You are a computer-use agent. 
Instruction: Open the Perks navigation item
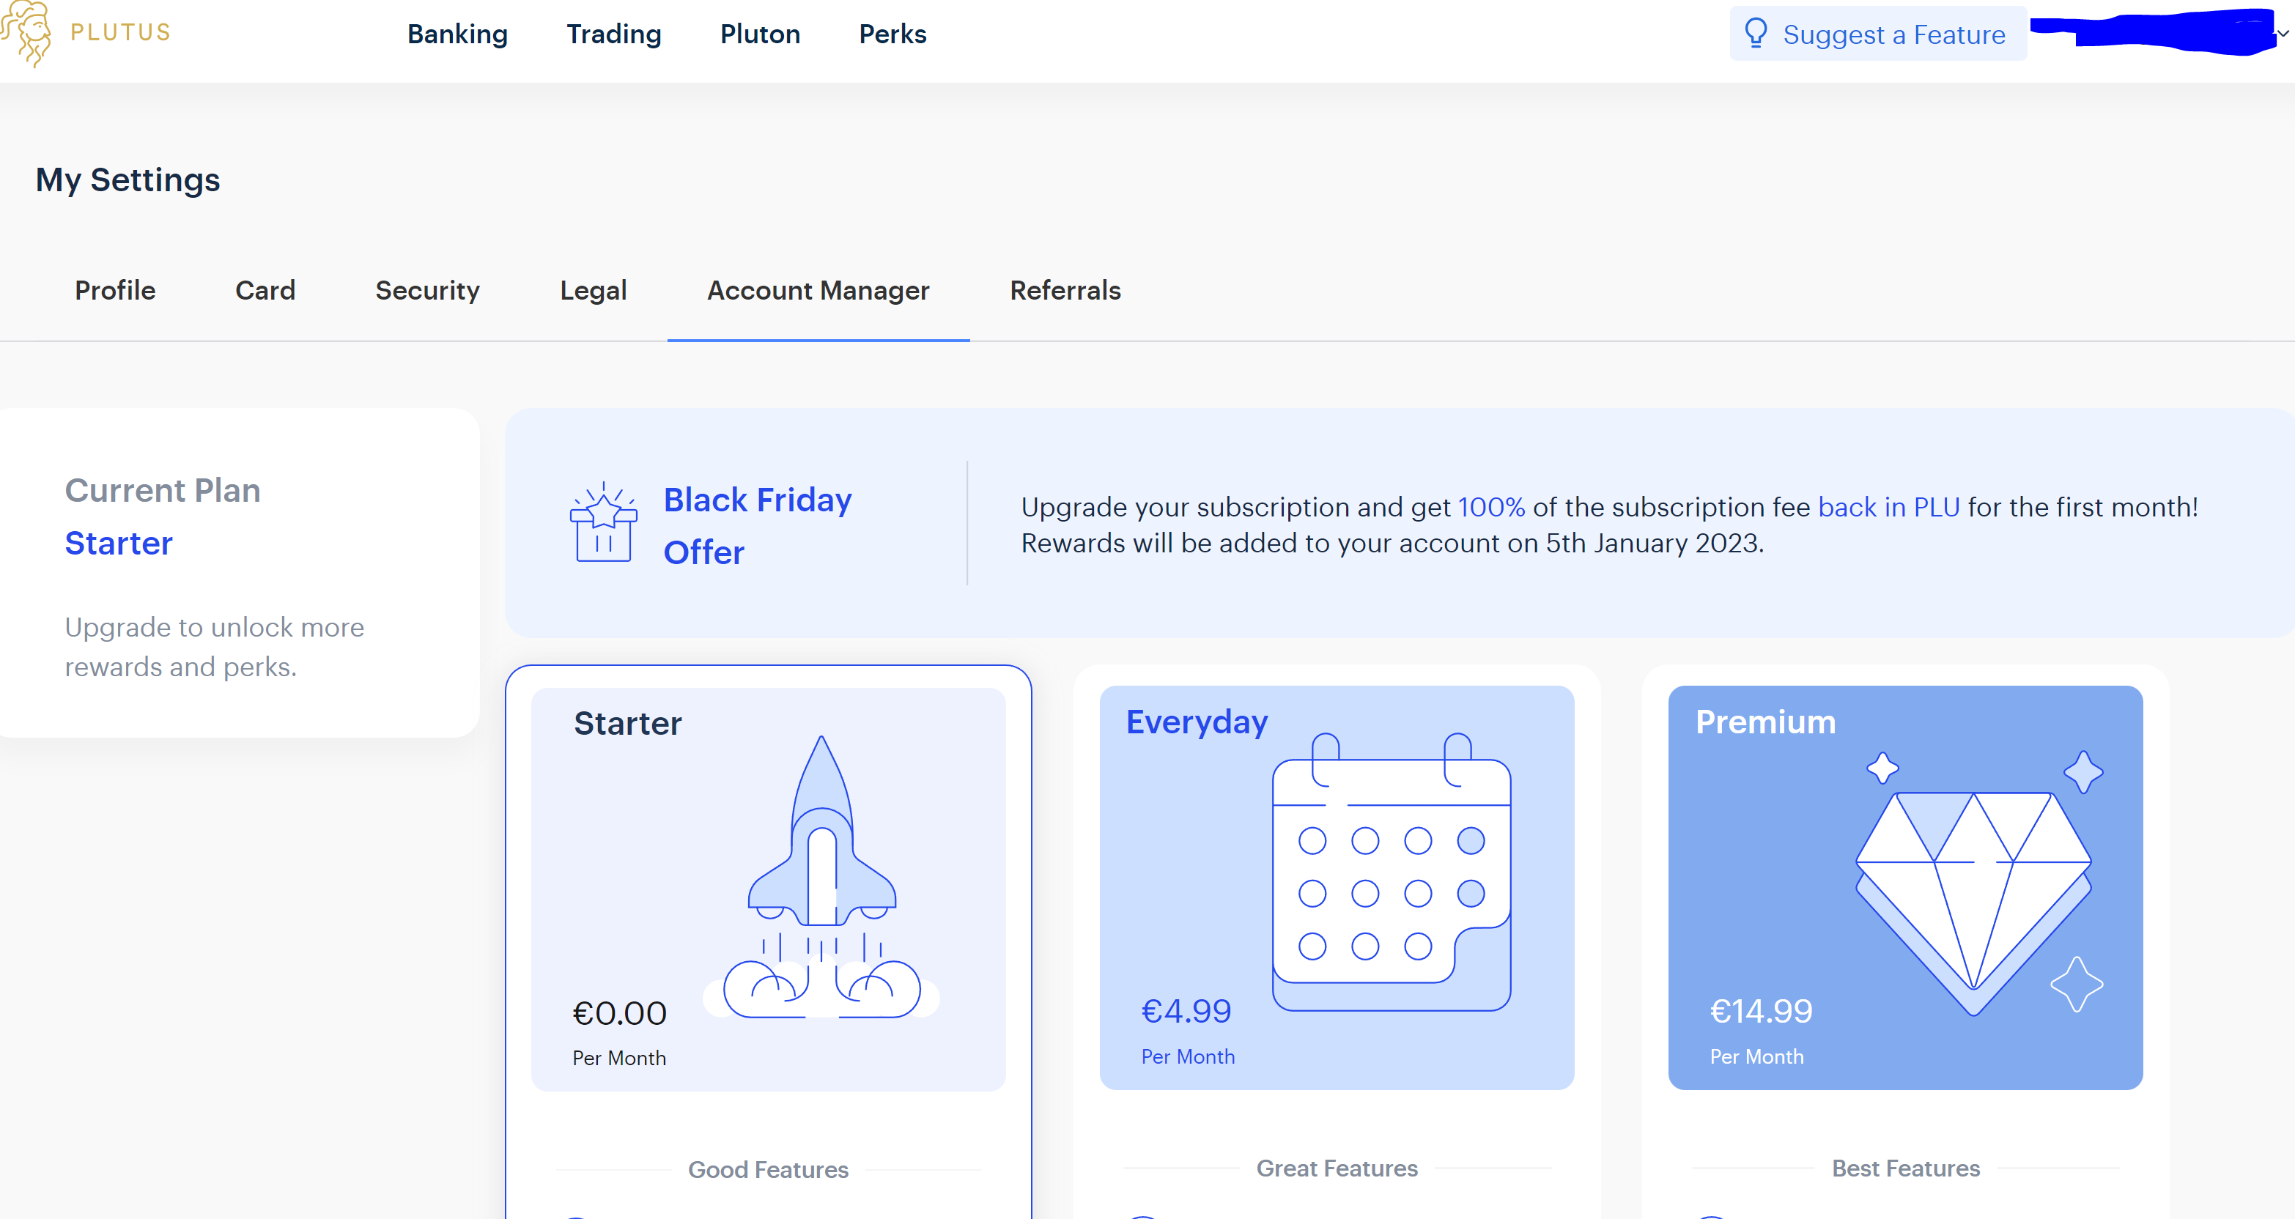point(892,34)
